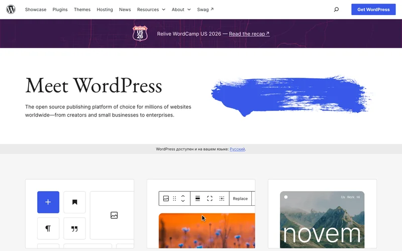
Task: Click the image placeholder block icon
Action: pyautogui.click(x=114, y=215)
